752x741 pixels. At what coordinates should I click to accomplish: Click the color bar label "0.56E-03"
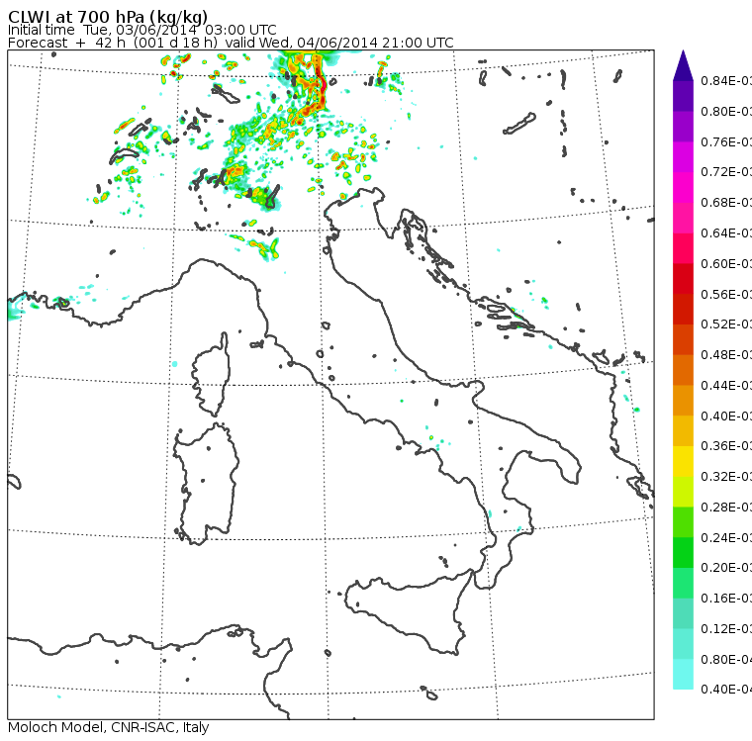726,294
